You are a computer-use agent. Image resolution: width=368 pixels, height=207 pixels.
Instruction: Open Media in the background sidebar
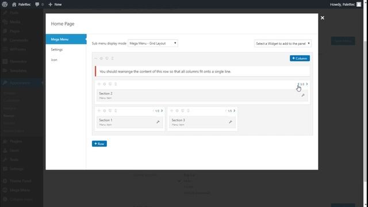(x=15, y=22)
